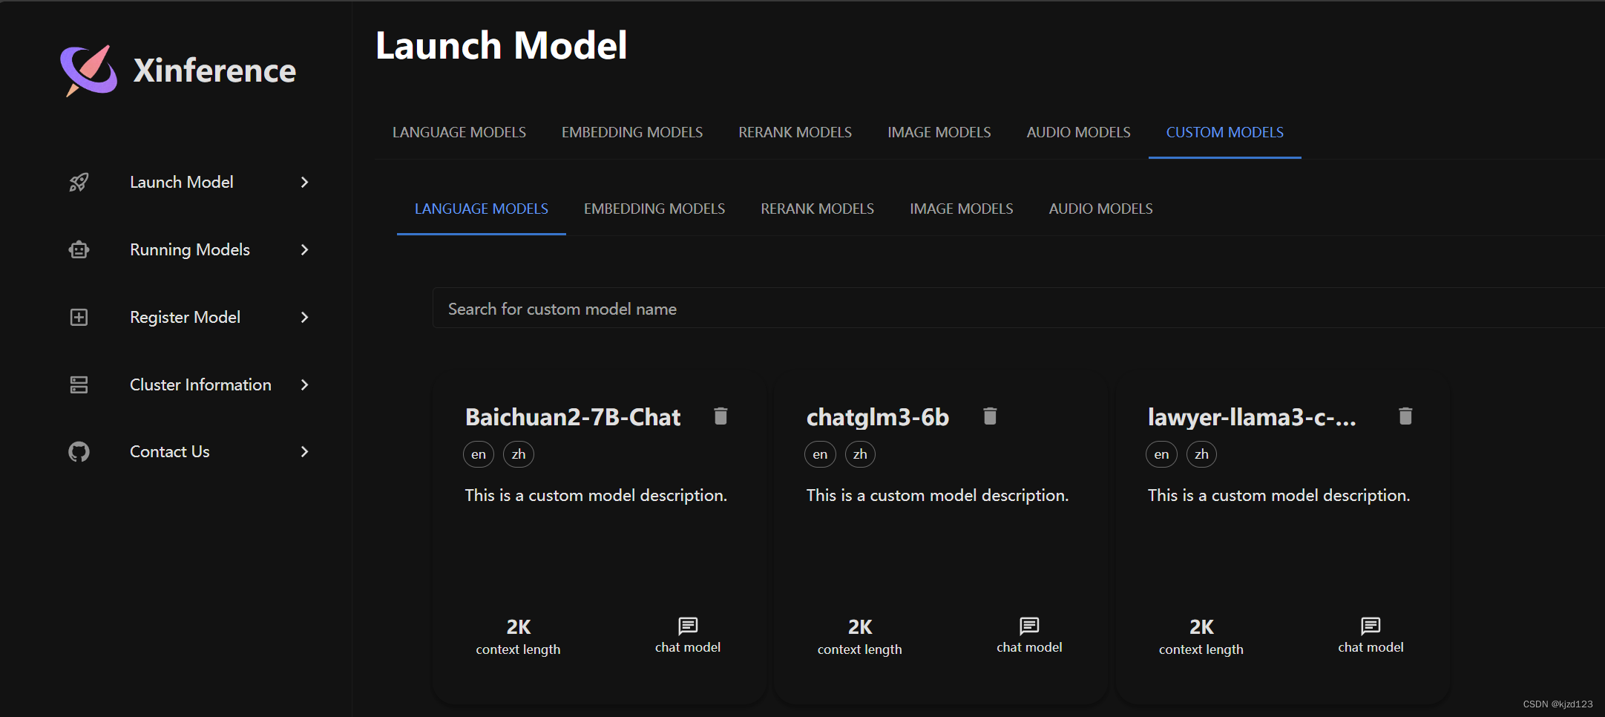Click the GitHub icon beside Contact Us
The width and height of the screenshot is (1605, 717).
(x=79, y=451)
